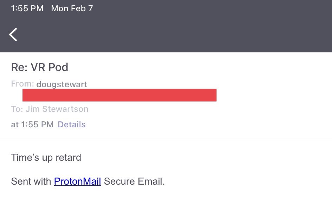Open the Details link

coord(71,125)
